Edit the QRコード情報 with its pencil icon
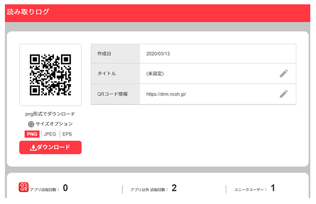 click(x=283, y=94)
